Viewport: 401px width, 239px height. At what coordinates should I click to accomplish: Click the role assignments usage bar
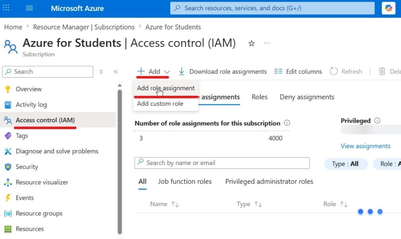coord(212,131)
